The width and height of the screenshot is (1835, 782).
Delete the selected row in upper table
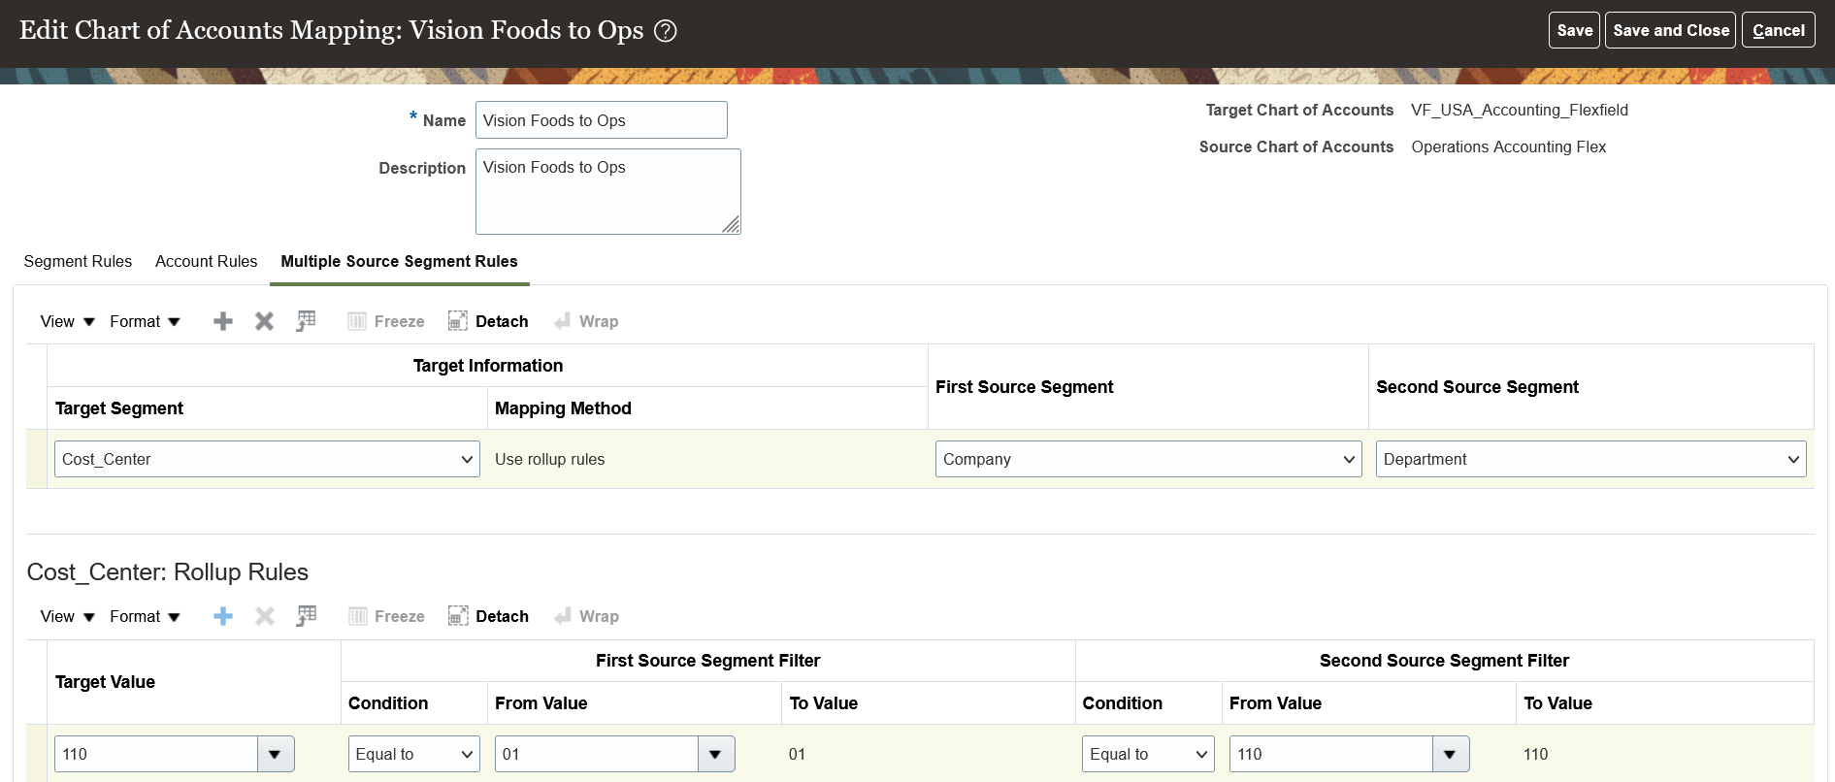pyautogui.click(x=264, y=321)
